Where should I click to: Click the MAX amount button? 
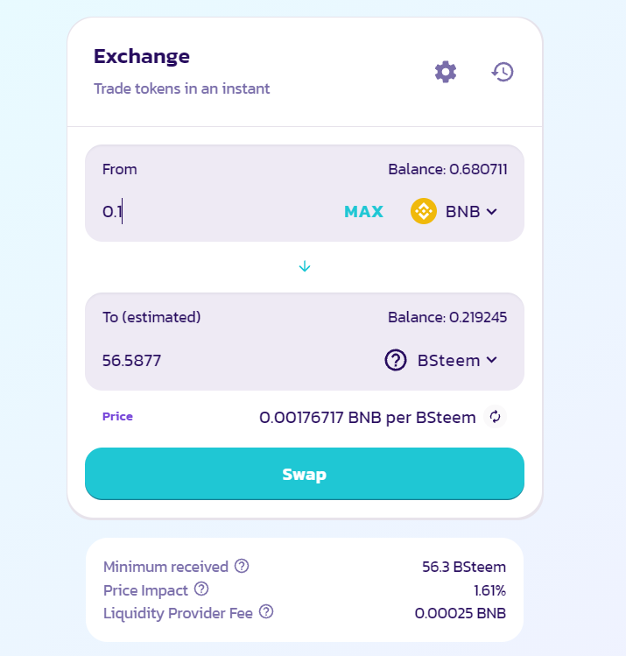[x=363, y=211]
